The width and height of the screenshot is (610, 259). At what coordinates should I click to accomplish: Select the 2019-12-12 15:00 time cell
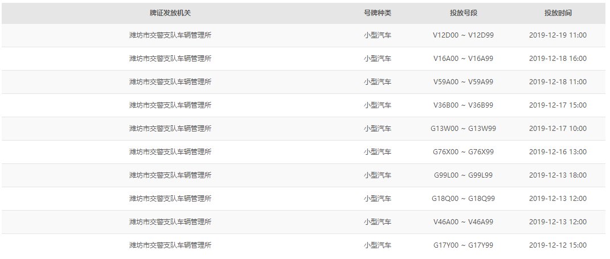point(558,245)
